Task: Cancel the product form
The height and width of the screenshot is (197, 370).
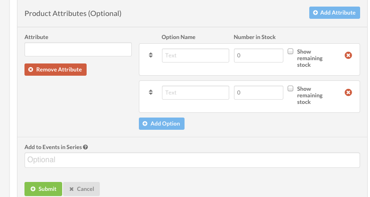Action: click(x=81, y=189)
